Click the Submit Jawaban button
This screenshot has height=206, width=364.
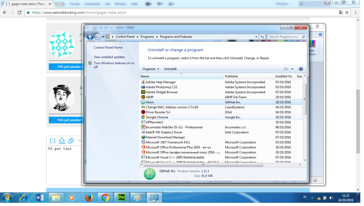pyautogui.click(x=178, y=191)
